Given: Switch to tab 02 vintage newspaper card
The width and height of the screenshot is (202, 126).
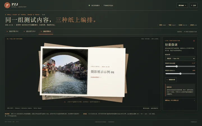Looking at the screenshot, I should 29,31.
